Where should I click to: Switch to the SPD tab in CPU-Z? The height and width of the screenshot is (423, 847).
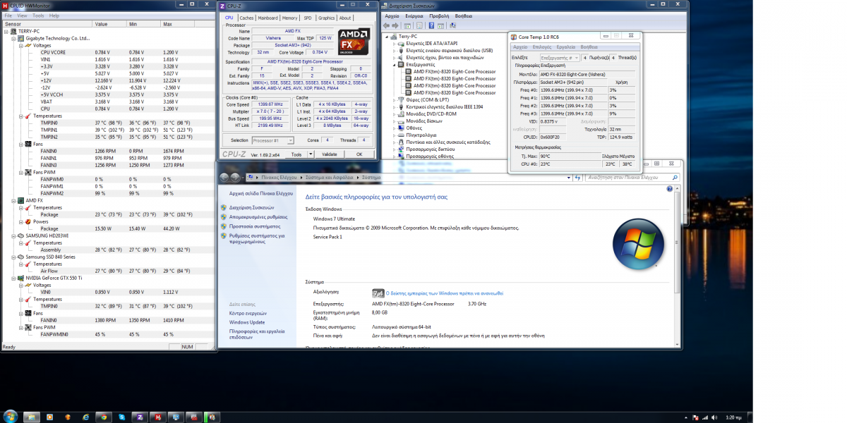click(308, 18)
